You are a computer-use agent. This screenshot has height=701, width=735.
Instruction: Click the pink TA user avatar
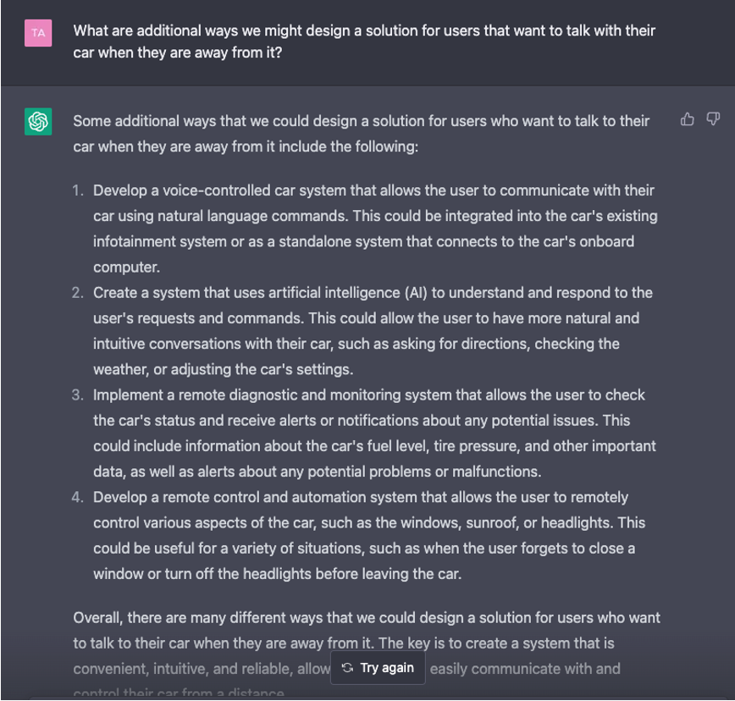(x=38, y=33)
